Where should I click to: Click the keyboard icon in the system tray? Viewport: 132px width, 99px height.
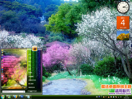(x=97, y=97)
